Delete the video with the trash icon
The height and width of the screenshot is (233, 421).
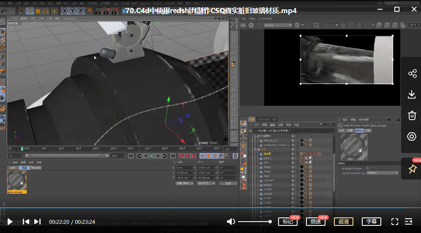[x=412, y=115]
